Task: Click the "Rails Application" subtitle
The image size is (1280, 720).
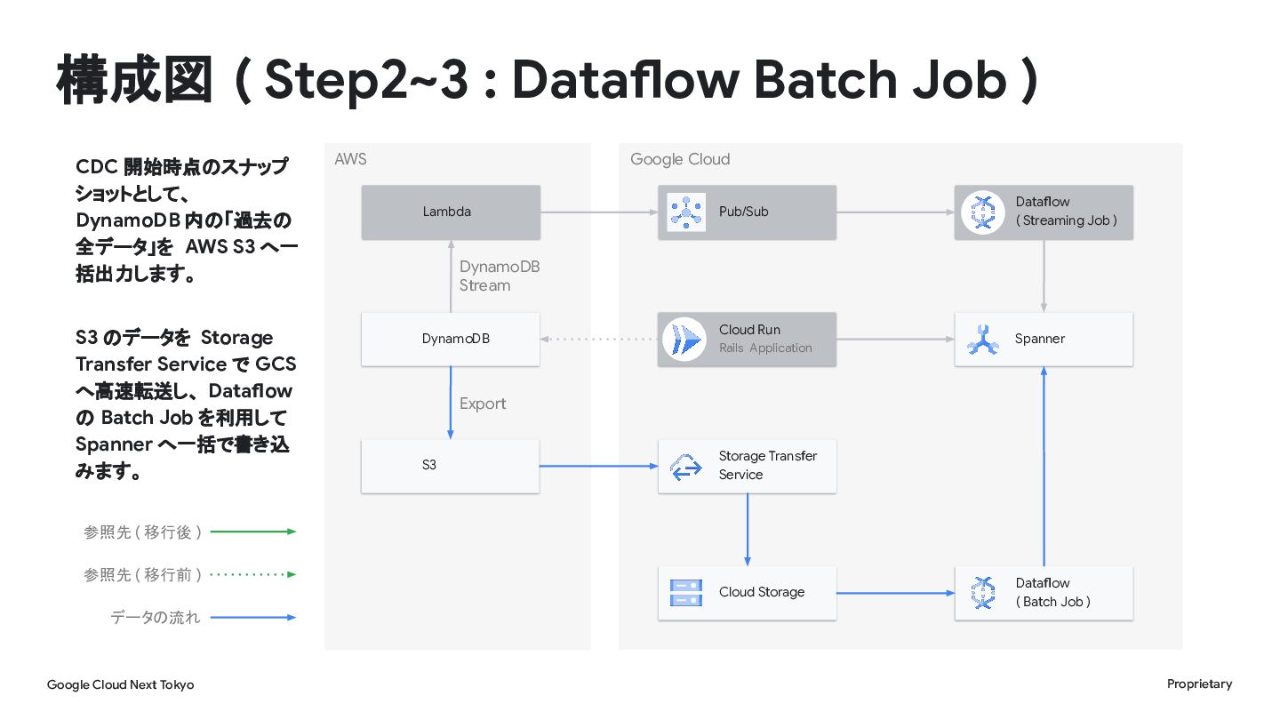Action: [765, 348]
